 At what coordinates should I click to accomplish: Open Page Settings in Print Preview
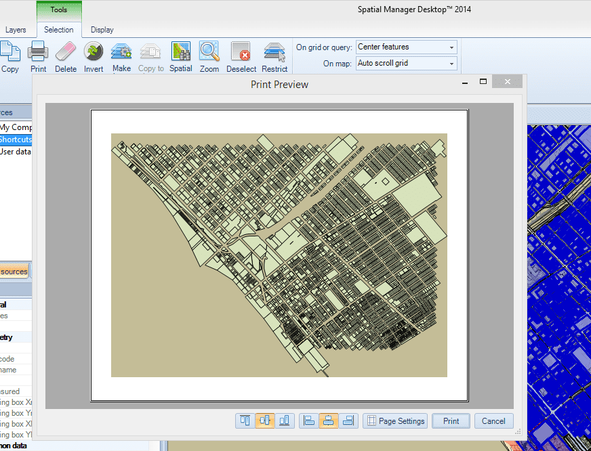[395, 421]
